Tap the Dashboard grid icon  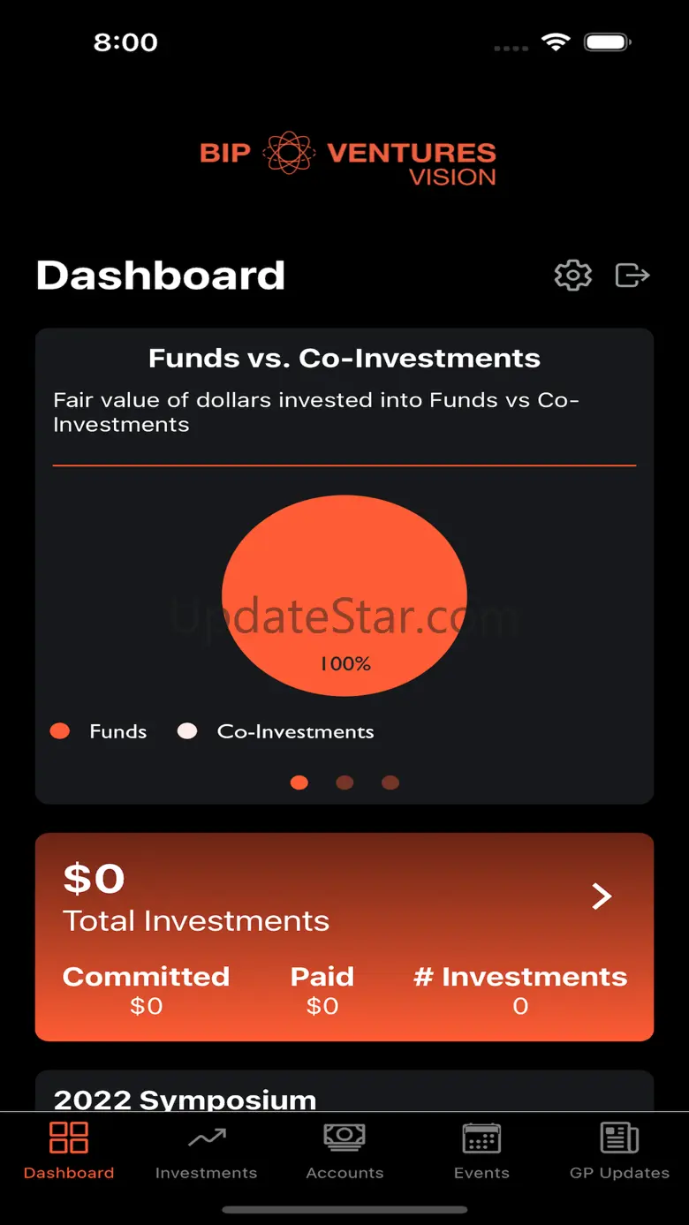(x=69, y=1137)
